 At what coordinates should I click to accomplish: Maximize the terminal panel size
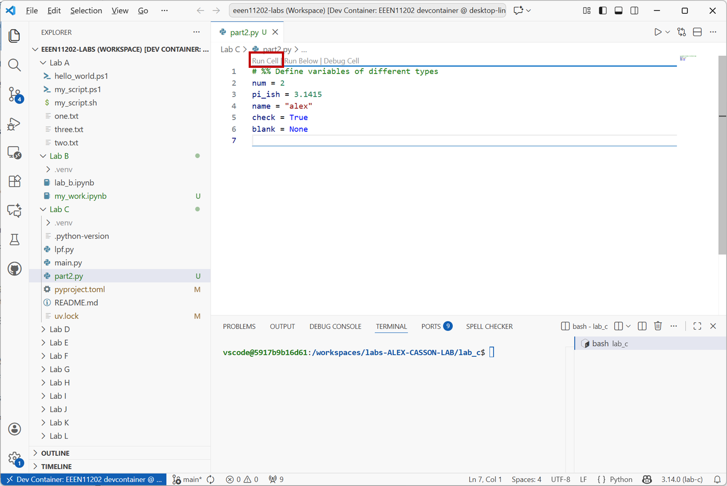coord(697,326)
